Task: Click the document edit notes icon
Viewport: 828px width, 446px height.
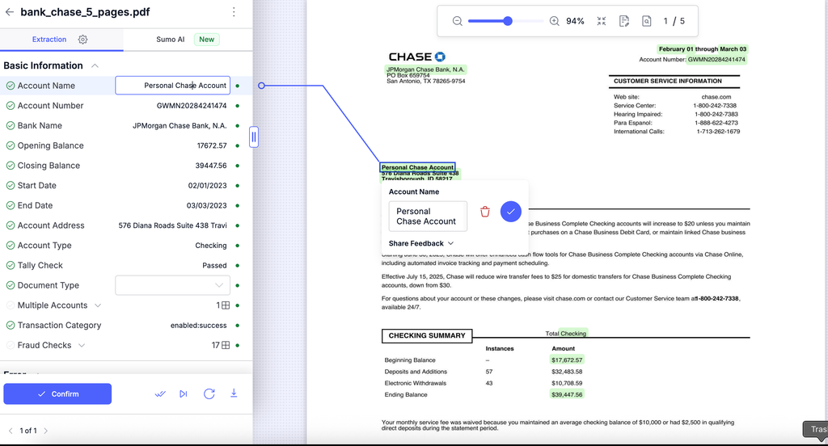Action: 624,21
